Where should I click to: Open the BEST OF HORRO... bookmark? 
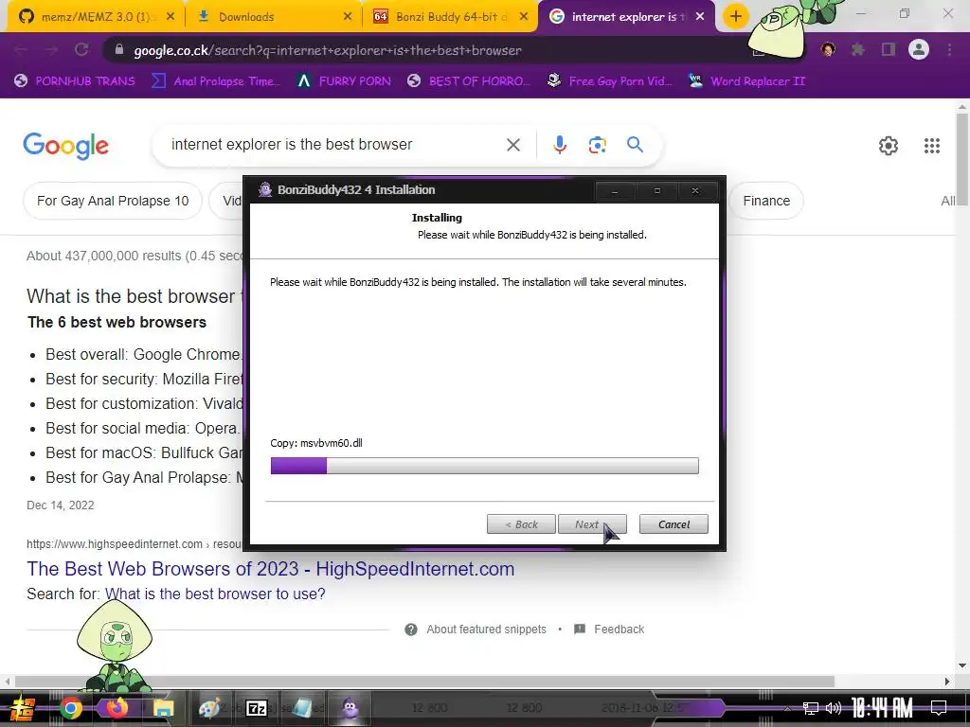pos(469,81)
